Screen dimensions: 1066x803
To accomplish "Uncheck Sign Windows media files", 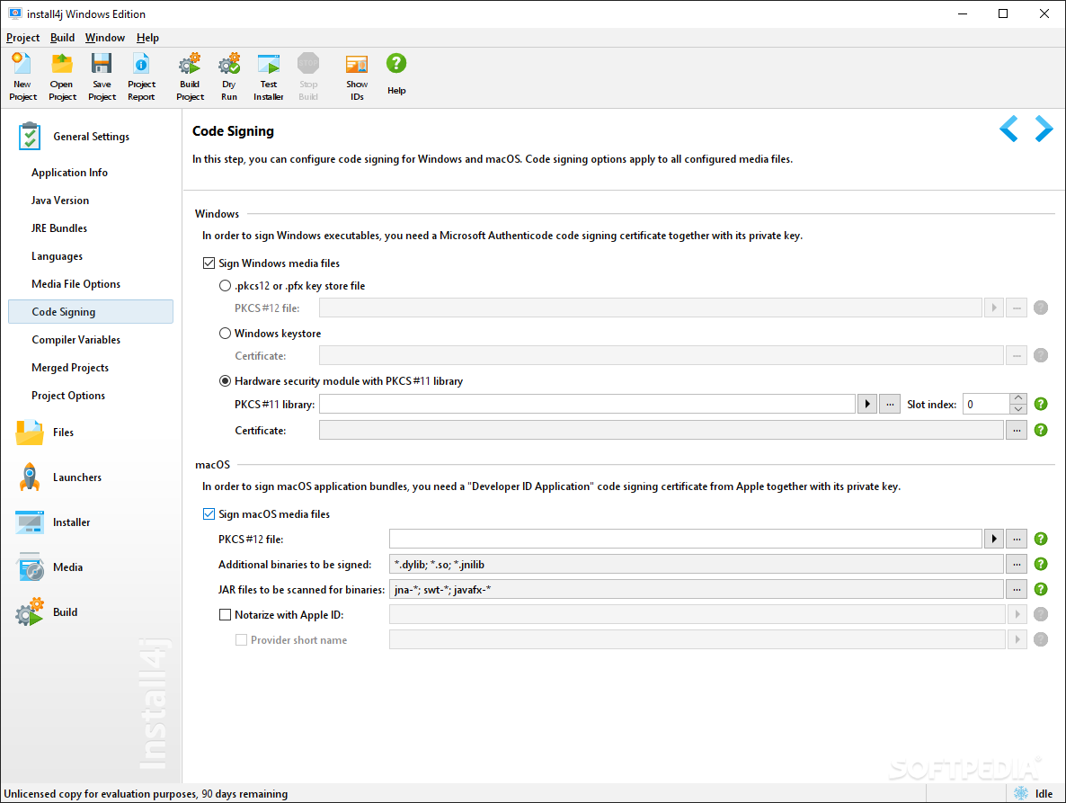I will click(209, 263).
